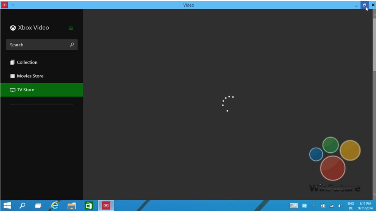The image size is (376, 213).
Task: Click the ENG DE language indicator
Action: [350, 206]
